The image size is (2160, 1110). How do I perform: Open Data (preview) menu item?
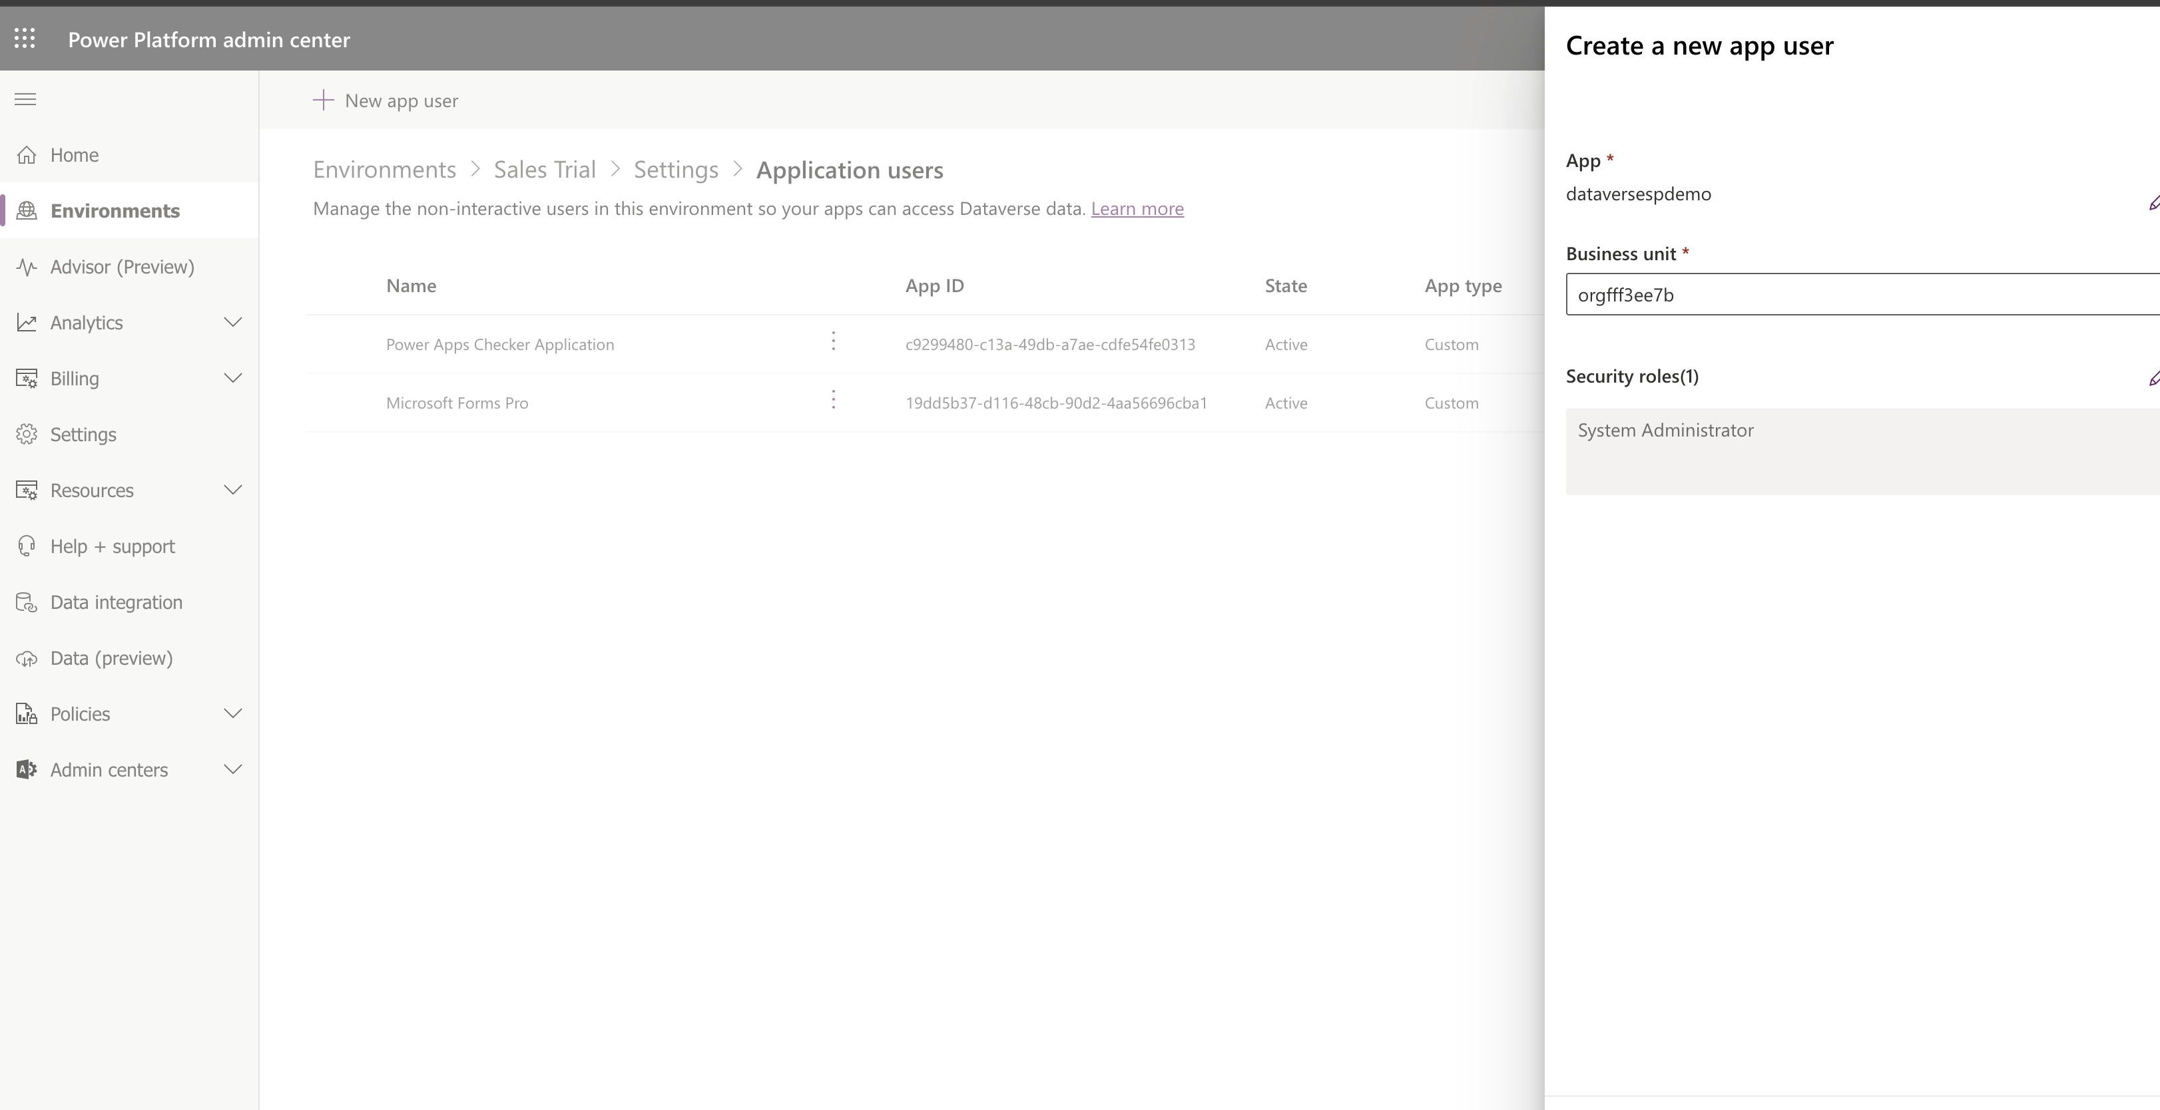tap(129, 657)
